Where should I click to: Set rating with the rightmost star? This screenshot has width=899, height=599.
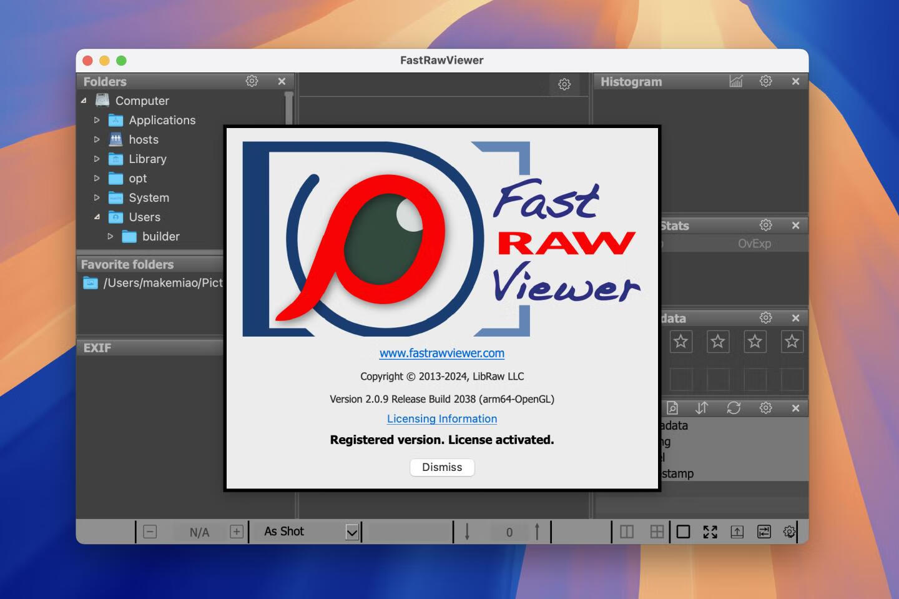(x=792, y=342)
